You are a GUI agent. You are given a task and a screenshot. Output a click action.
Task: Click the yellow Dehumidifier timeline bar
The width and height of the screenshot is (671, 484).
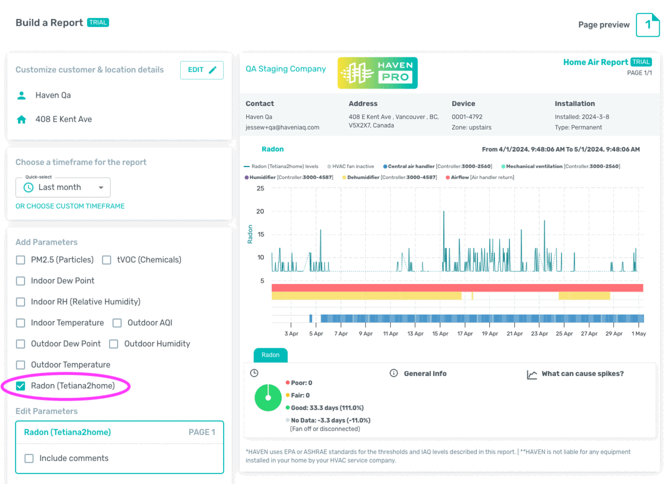366,296
